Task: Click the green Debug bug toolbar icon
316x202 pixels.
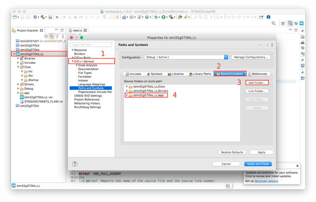Action: [x=156, y=17]
